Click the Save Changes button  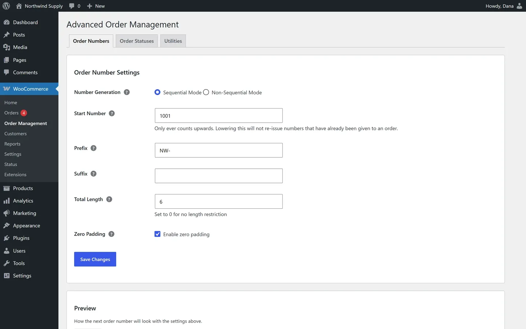95,259
